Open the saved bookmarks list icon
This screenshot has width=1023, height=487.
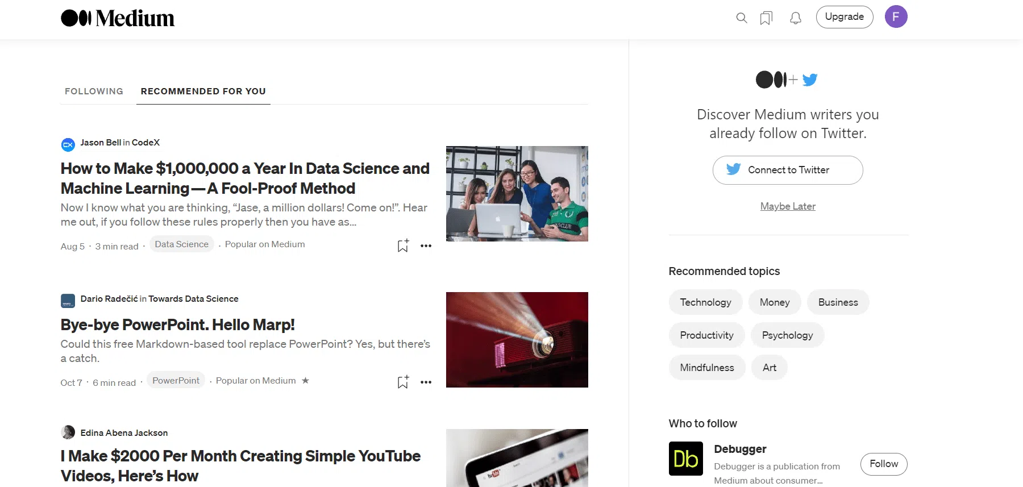coord(766,18)
